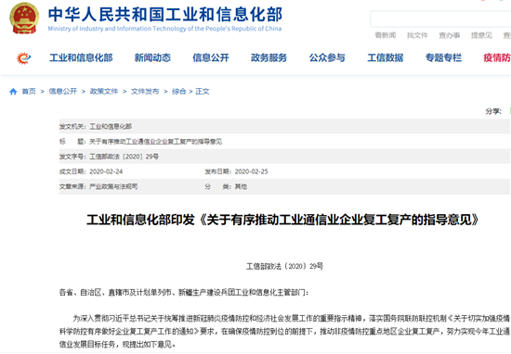Click 分类 value 其他
Image resolution: width=511 pixels, height=354 pixels.
tap(241, 186)
